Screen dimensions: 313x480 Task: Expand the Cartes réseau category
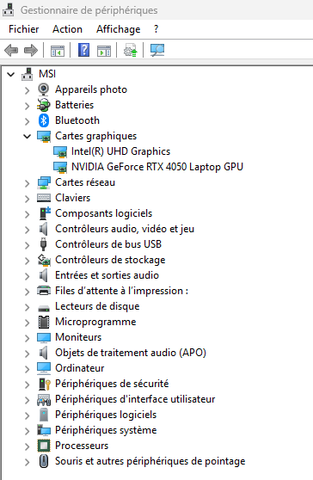coord(28,182)
